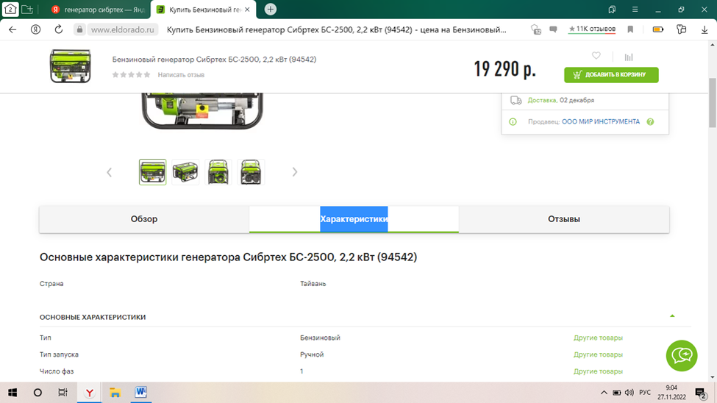Image resolution: width=717 pixels, height=403 pixels.
Task: Reload the page
Action: click(59, 29)
